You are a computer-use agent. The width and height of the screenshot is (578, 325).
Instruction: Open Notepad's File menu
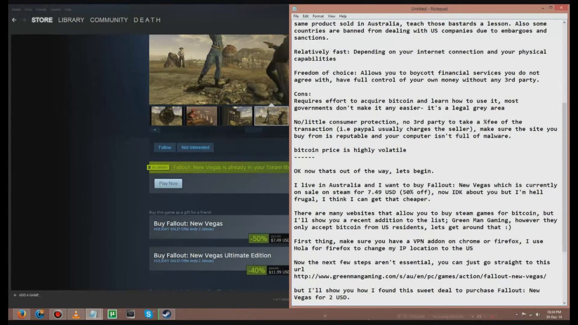(x=296, y=16)
